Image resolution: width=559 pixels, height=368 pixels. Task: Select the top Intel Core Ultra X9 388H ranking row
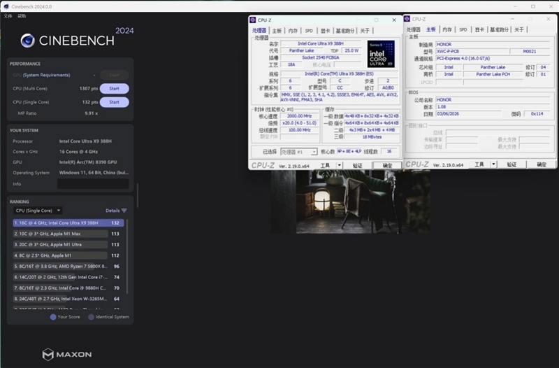68,222
